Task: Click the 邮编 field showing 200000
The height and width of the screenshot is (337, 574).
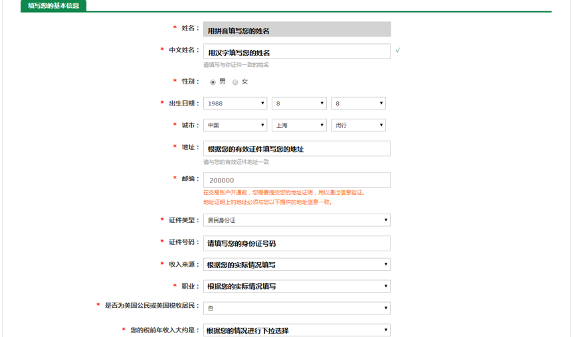Action: tap(297, 180)
